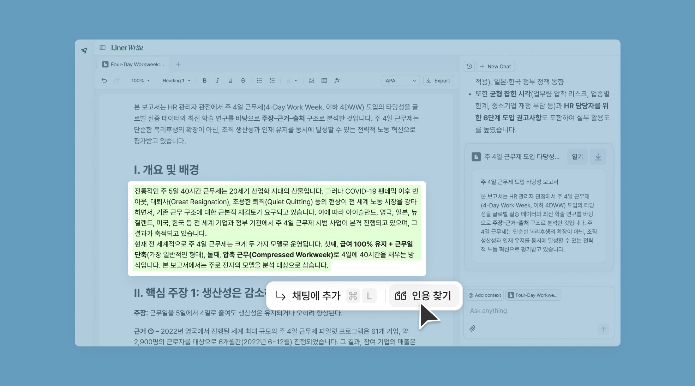Toggle strikethrough text formatting
695x386 pixels.
coord(243,80)
